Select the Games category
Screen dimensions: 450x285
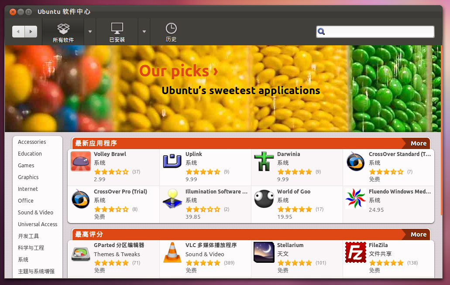(26, 166)
